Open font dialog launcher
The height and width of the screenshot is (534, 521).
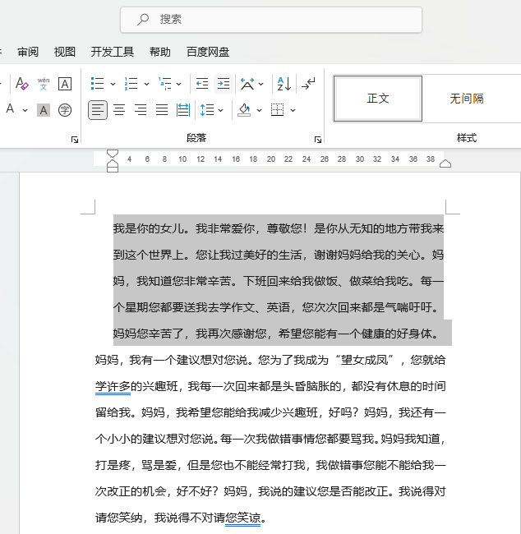[75, 140]
